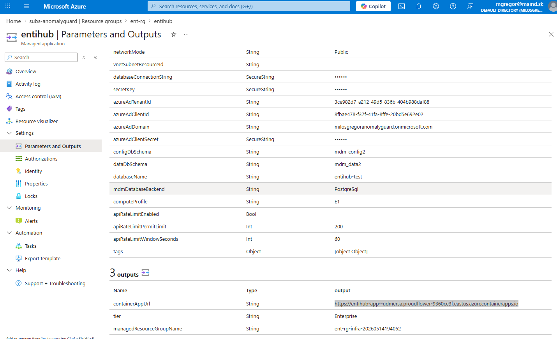
Task: Close the entihub blade
Action: point(551,34)
